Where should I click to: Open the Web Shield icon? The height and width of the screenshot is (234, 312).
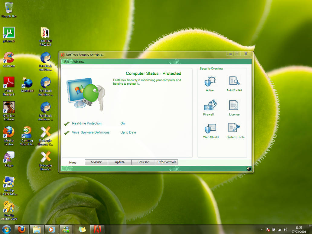click(210, 129)
